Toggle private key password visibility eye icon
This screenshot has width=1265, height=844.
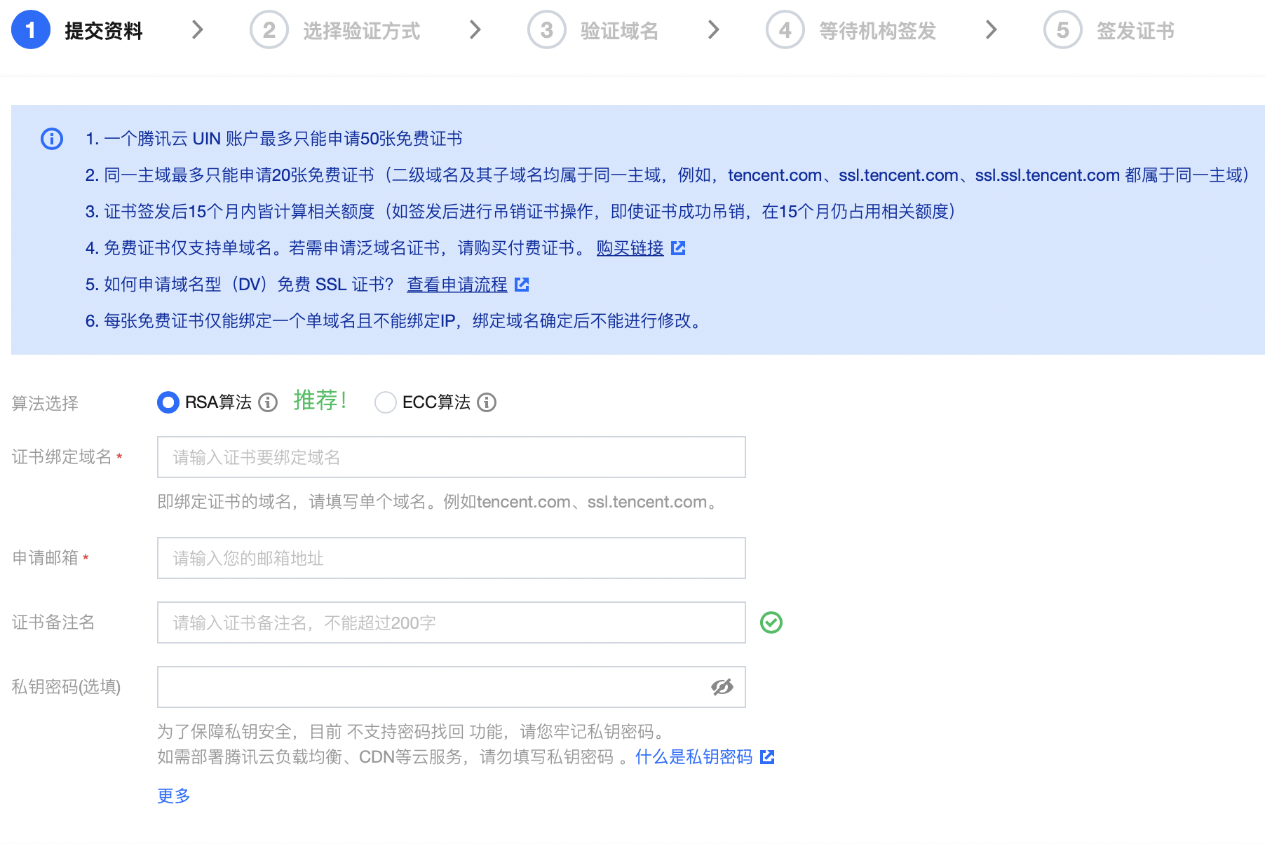722,687
